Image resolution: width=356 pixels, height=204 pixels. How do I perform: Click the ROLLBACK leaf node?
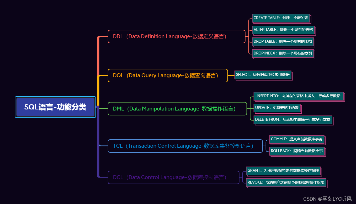click(297, 151)
